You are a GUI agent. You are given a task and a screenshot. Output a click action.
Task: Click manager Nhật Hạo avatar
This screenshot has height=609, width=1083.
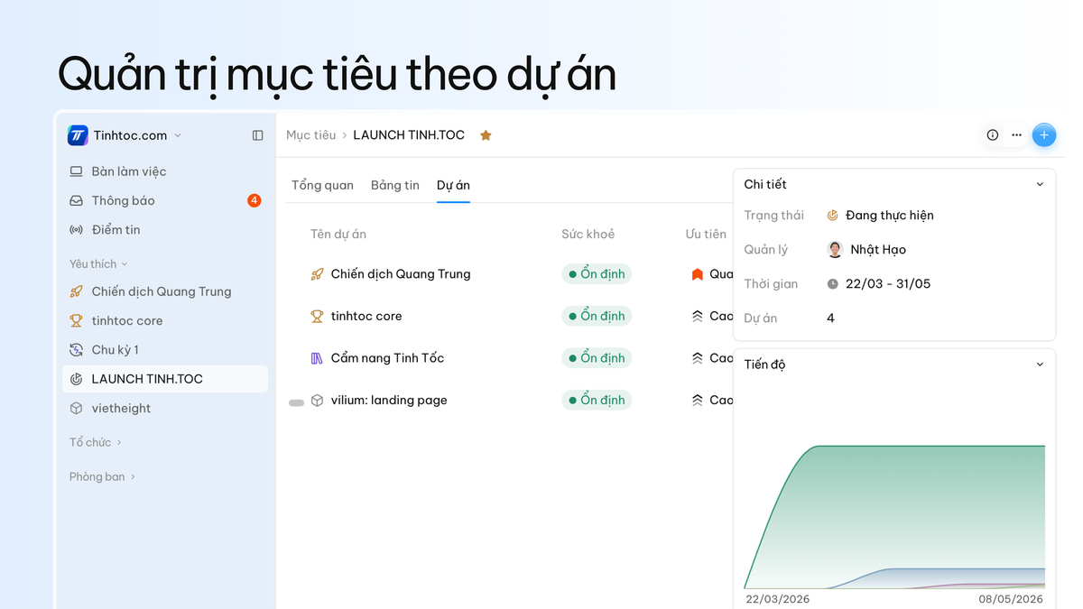tap(835, 250)
